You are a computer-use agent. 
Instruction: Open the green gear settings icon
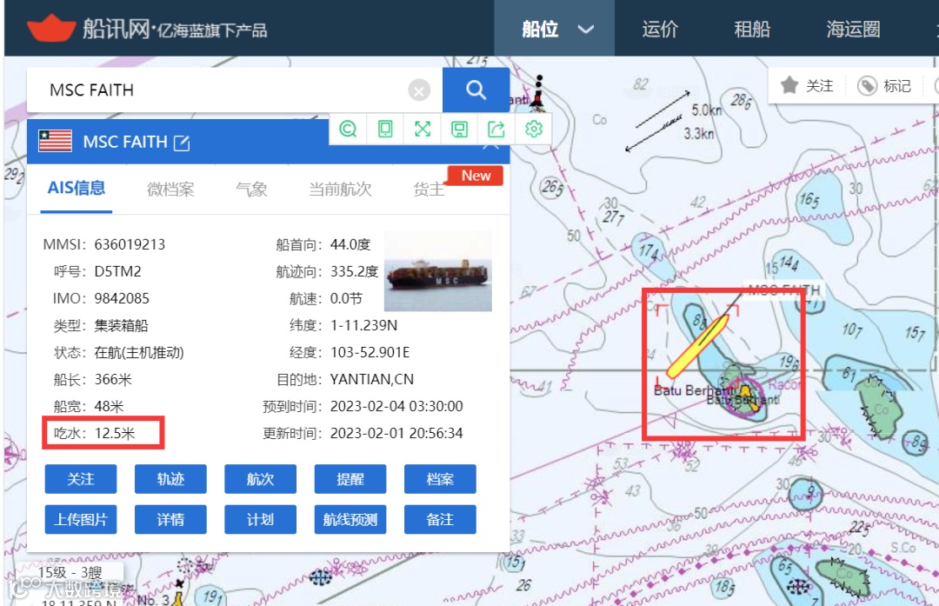click(x=534, y=129)
